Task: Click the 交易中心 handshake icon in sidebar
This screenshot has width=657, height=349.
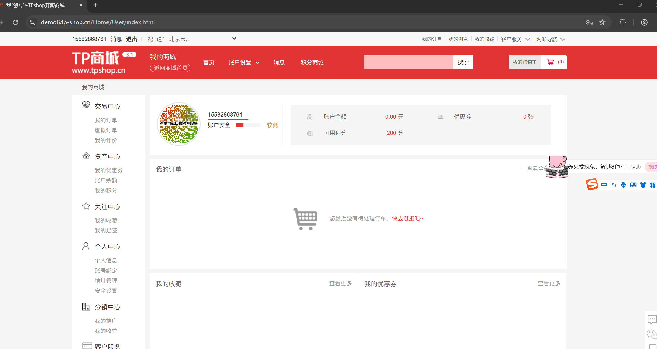Action: (x=86, y=105)
